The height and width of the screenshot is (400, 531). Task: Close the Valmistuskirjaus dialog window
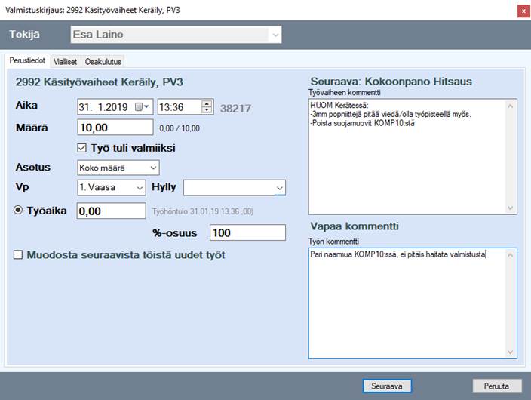pyautogui.click(x=522, y=11)
